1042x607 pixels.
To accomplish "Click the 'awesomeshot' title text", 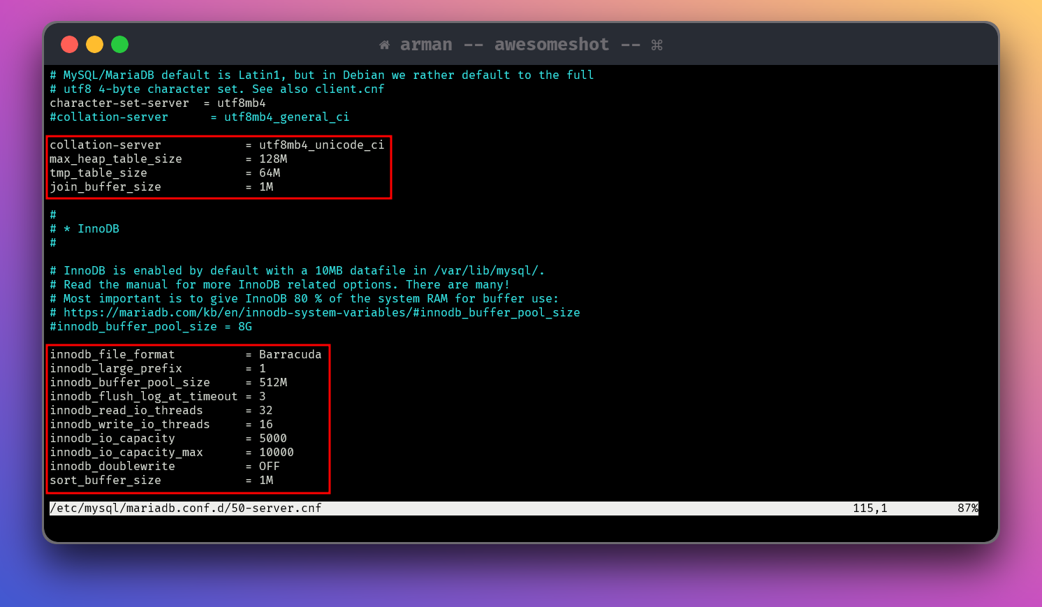I will tap(551, 45).
